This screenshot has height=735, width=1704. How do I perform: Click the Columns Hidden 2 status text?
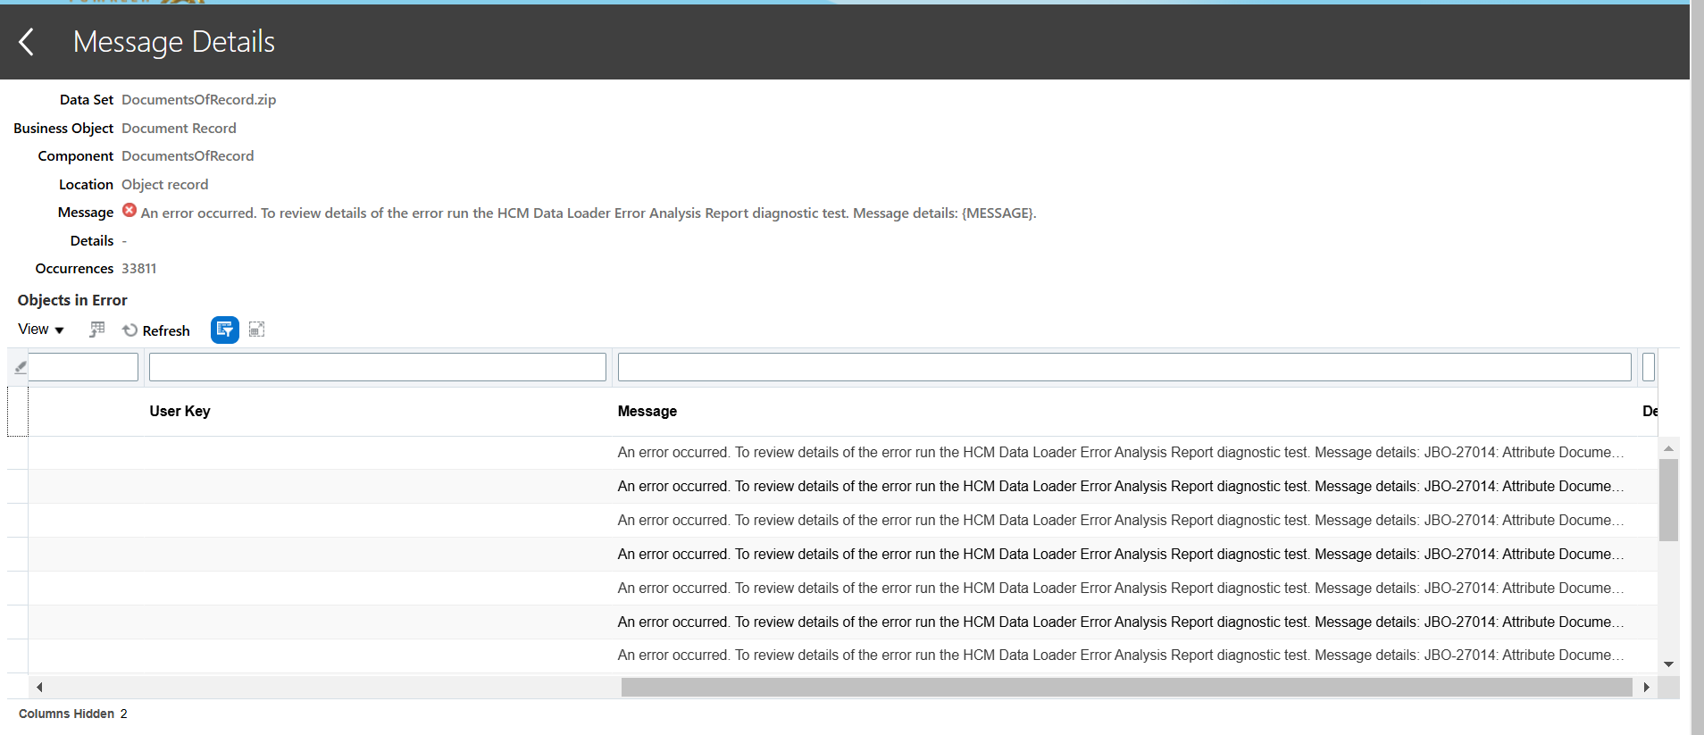(x=73, y=714)
